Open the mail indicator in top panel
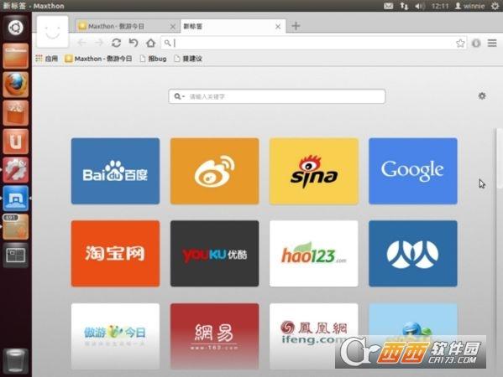The height and width of the screenshot is (377, 503). 388,6
